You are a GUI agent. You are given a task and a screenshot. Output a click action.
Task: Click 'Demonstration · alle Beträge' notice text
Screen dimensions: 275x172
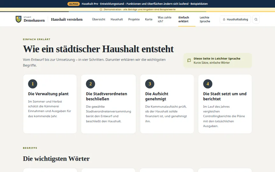click(x=140, y=10)
